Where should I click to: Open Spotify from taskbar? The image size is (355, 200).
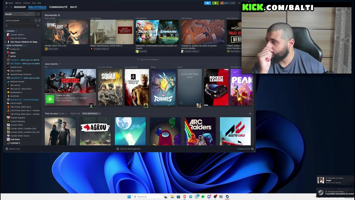coord(203,197)
